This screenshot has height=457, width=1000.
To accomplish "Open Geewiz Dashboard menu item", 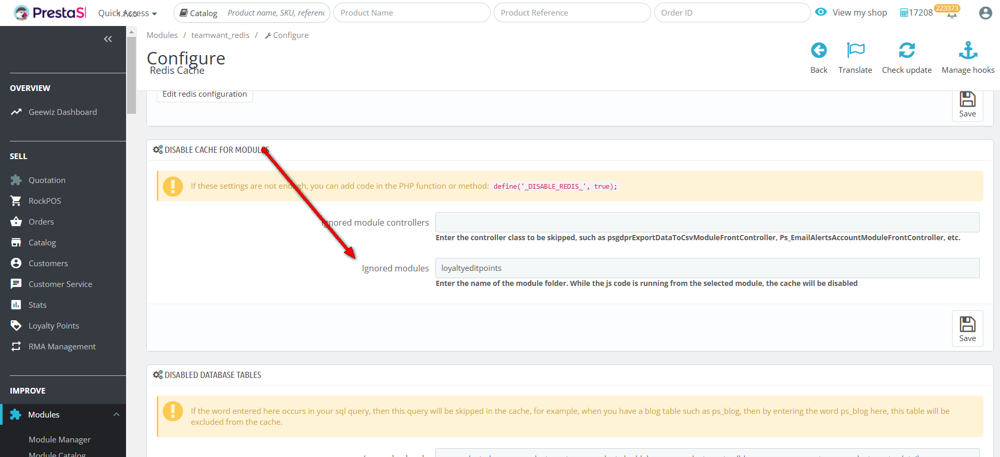I will 63,112.
